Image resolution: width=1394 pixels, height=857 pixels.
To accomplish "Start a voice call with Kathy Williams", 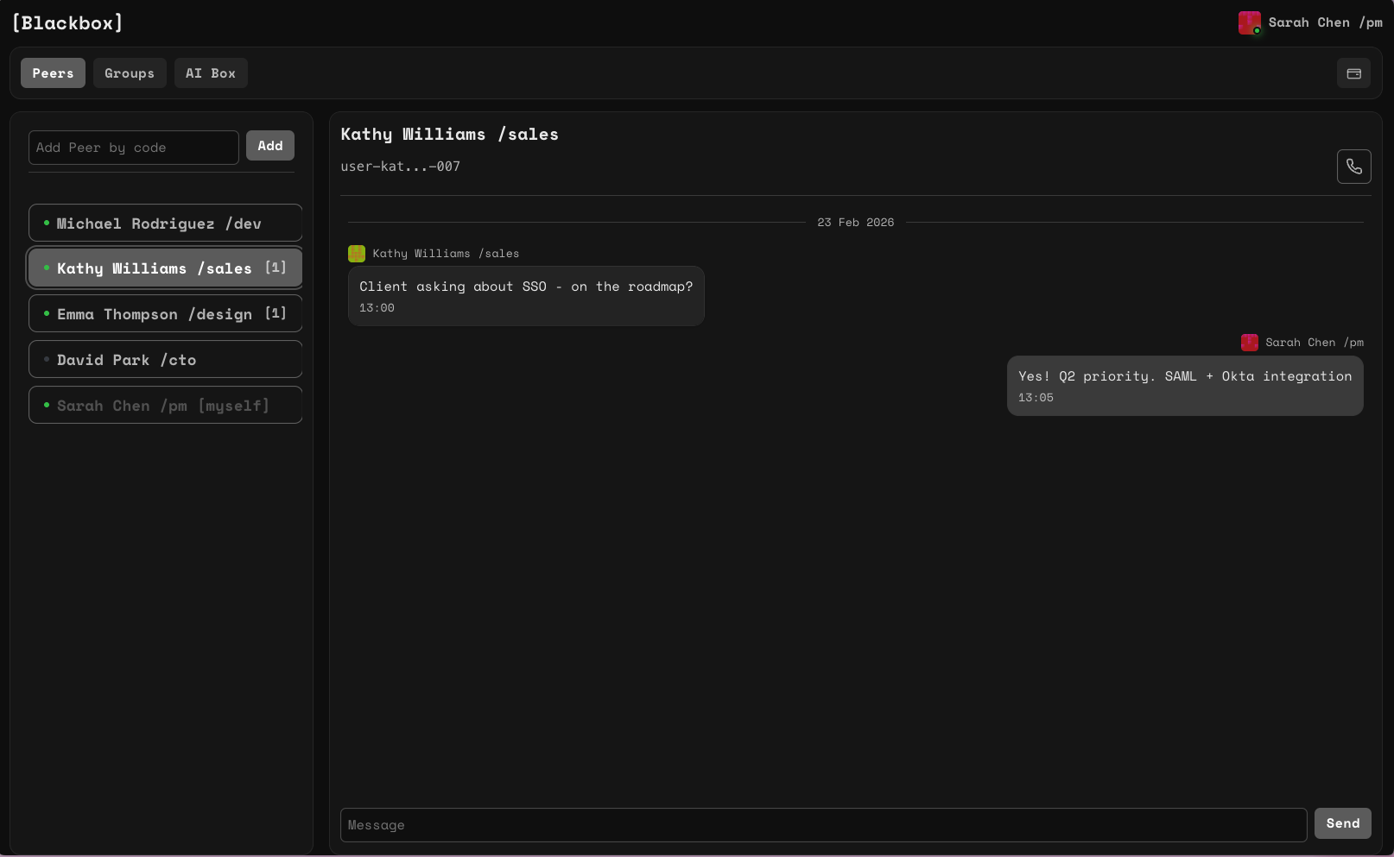I will [x=1353, y=167].
